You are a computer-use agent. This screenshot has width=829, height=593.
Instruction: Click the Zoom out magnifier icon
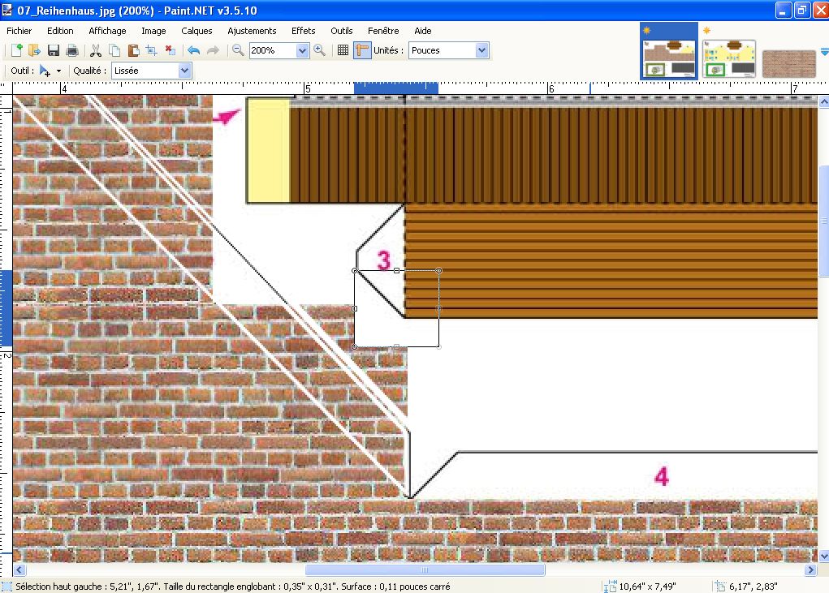coord(238,50)
